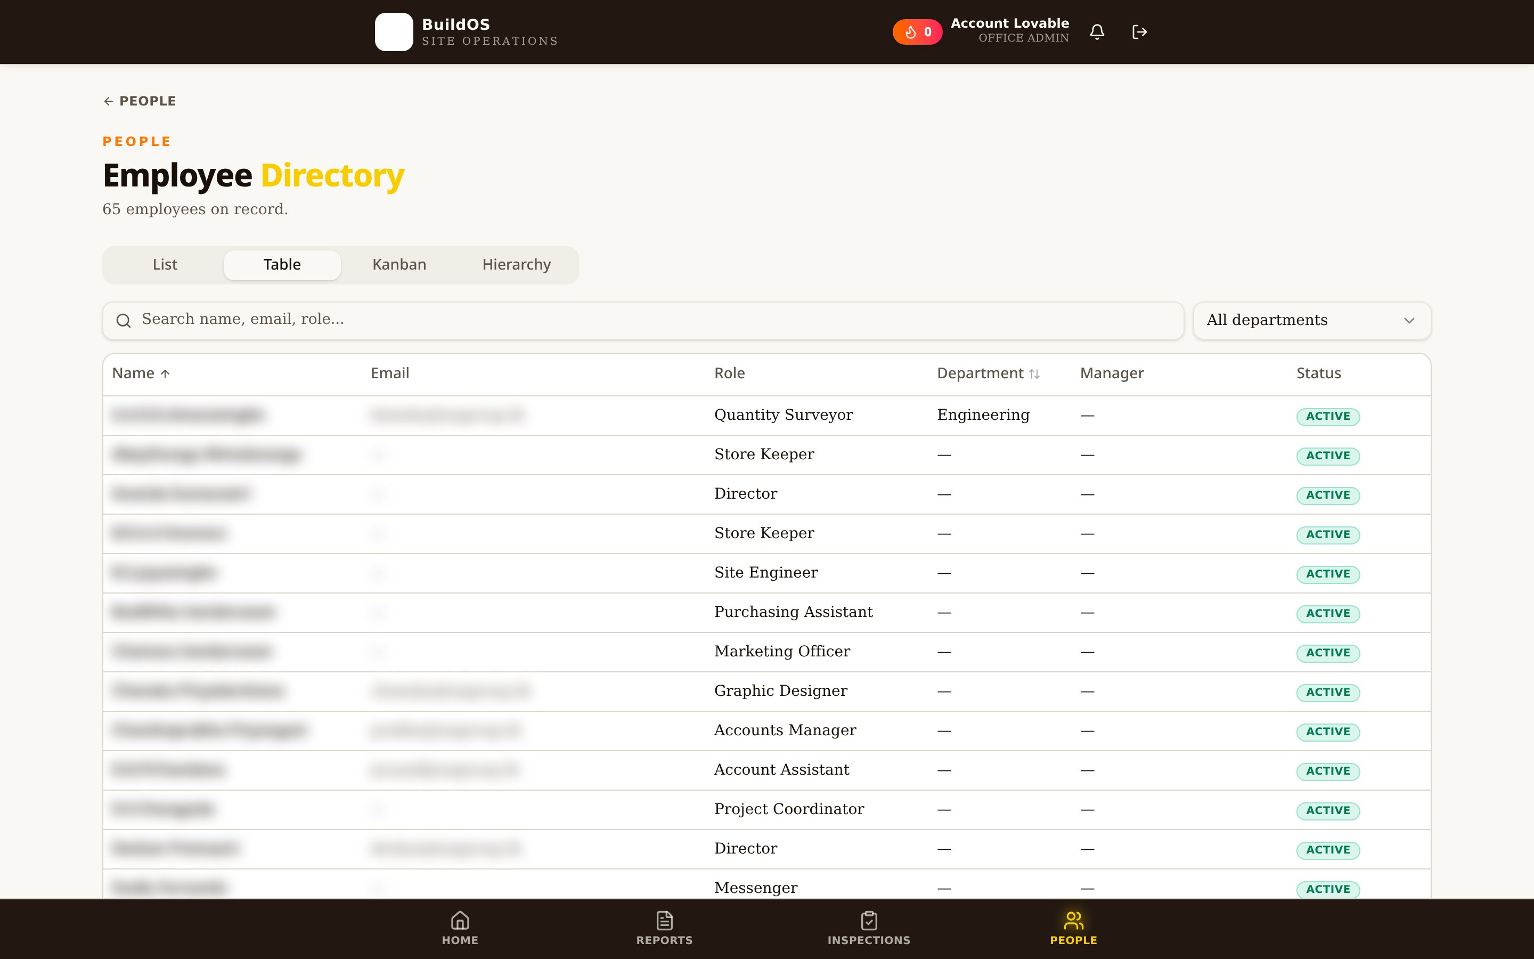Click the Purchasing Assistant role cell

pyautogui.click(x=794, y=612)
